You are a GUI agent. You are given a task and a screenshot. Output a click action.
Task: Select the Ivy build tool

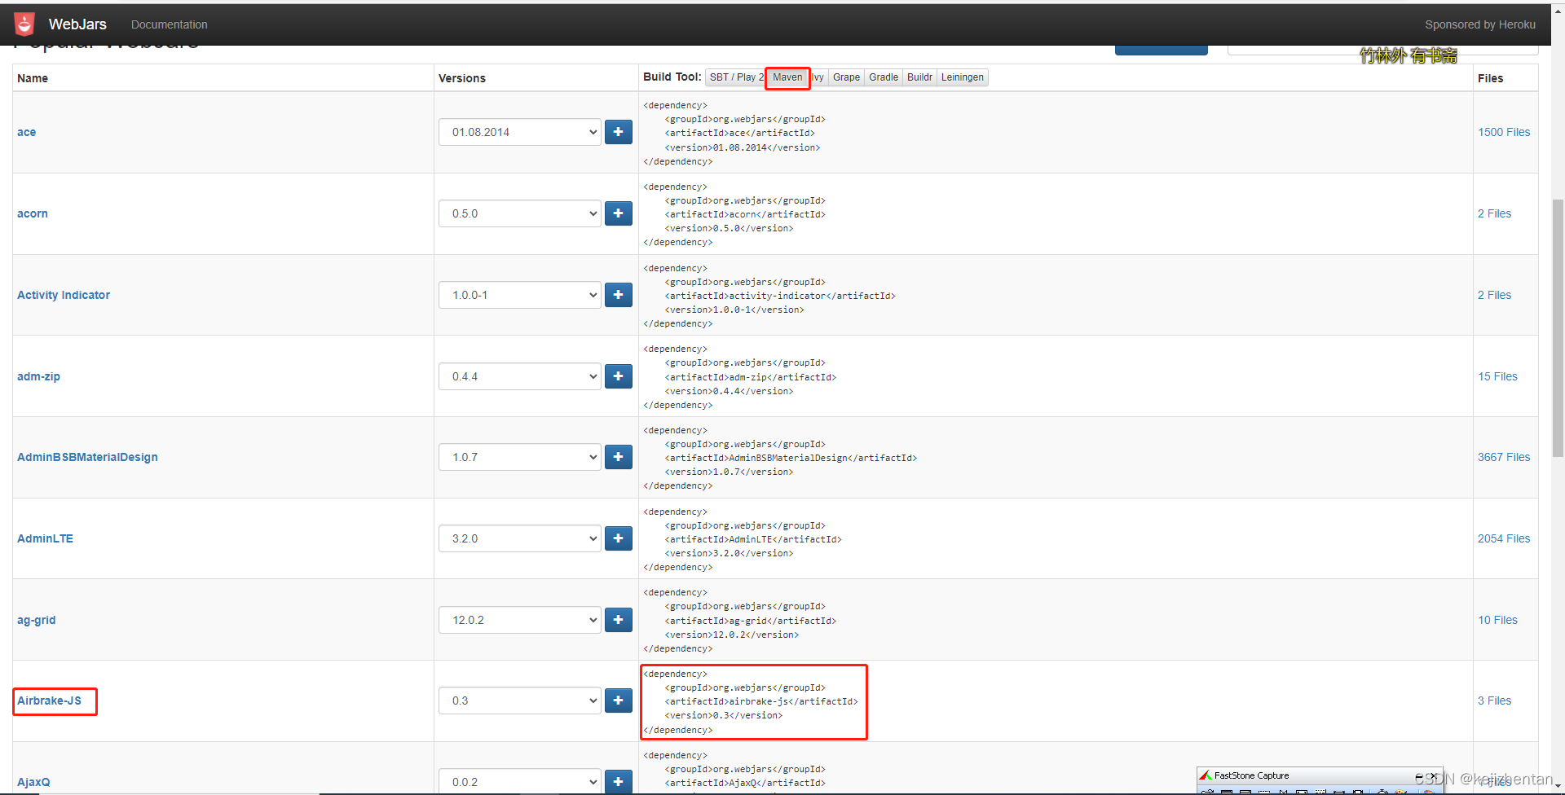818,77
